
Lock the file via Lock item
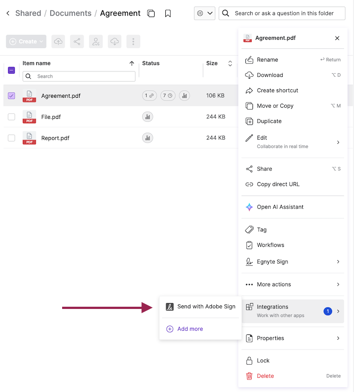pyautogui.click(x=293, y=360)
